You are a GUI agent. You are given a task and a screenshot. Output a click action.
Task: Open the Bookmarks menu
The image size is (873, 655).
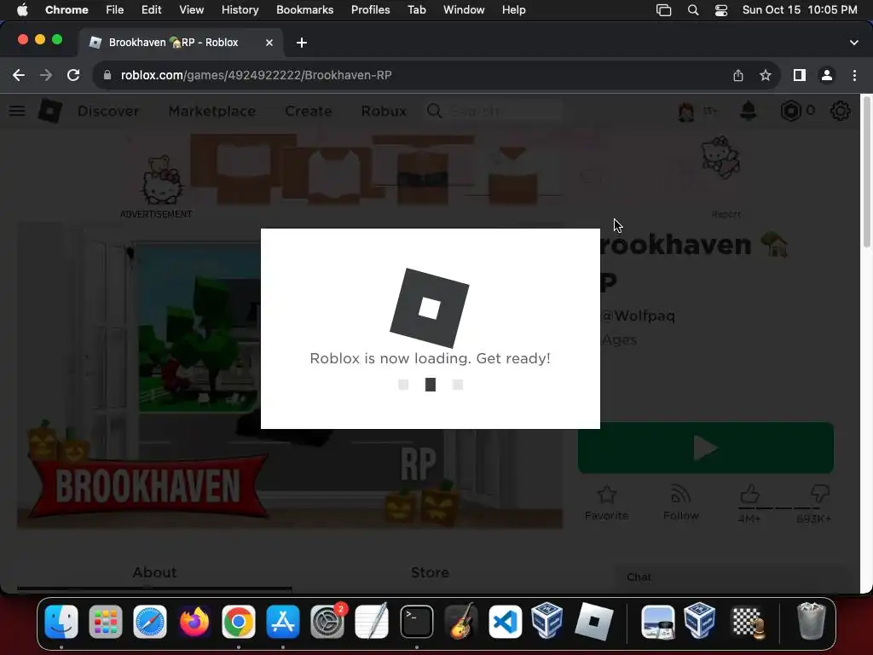pyautogui.click(x=304, y=10)
